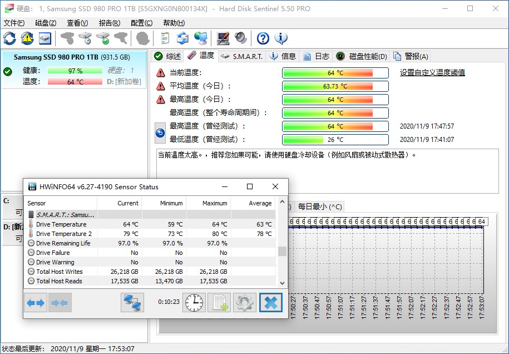Click the hard disk drive toolbar icon
509x354 pixels.
(x=45, y=38)
